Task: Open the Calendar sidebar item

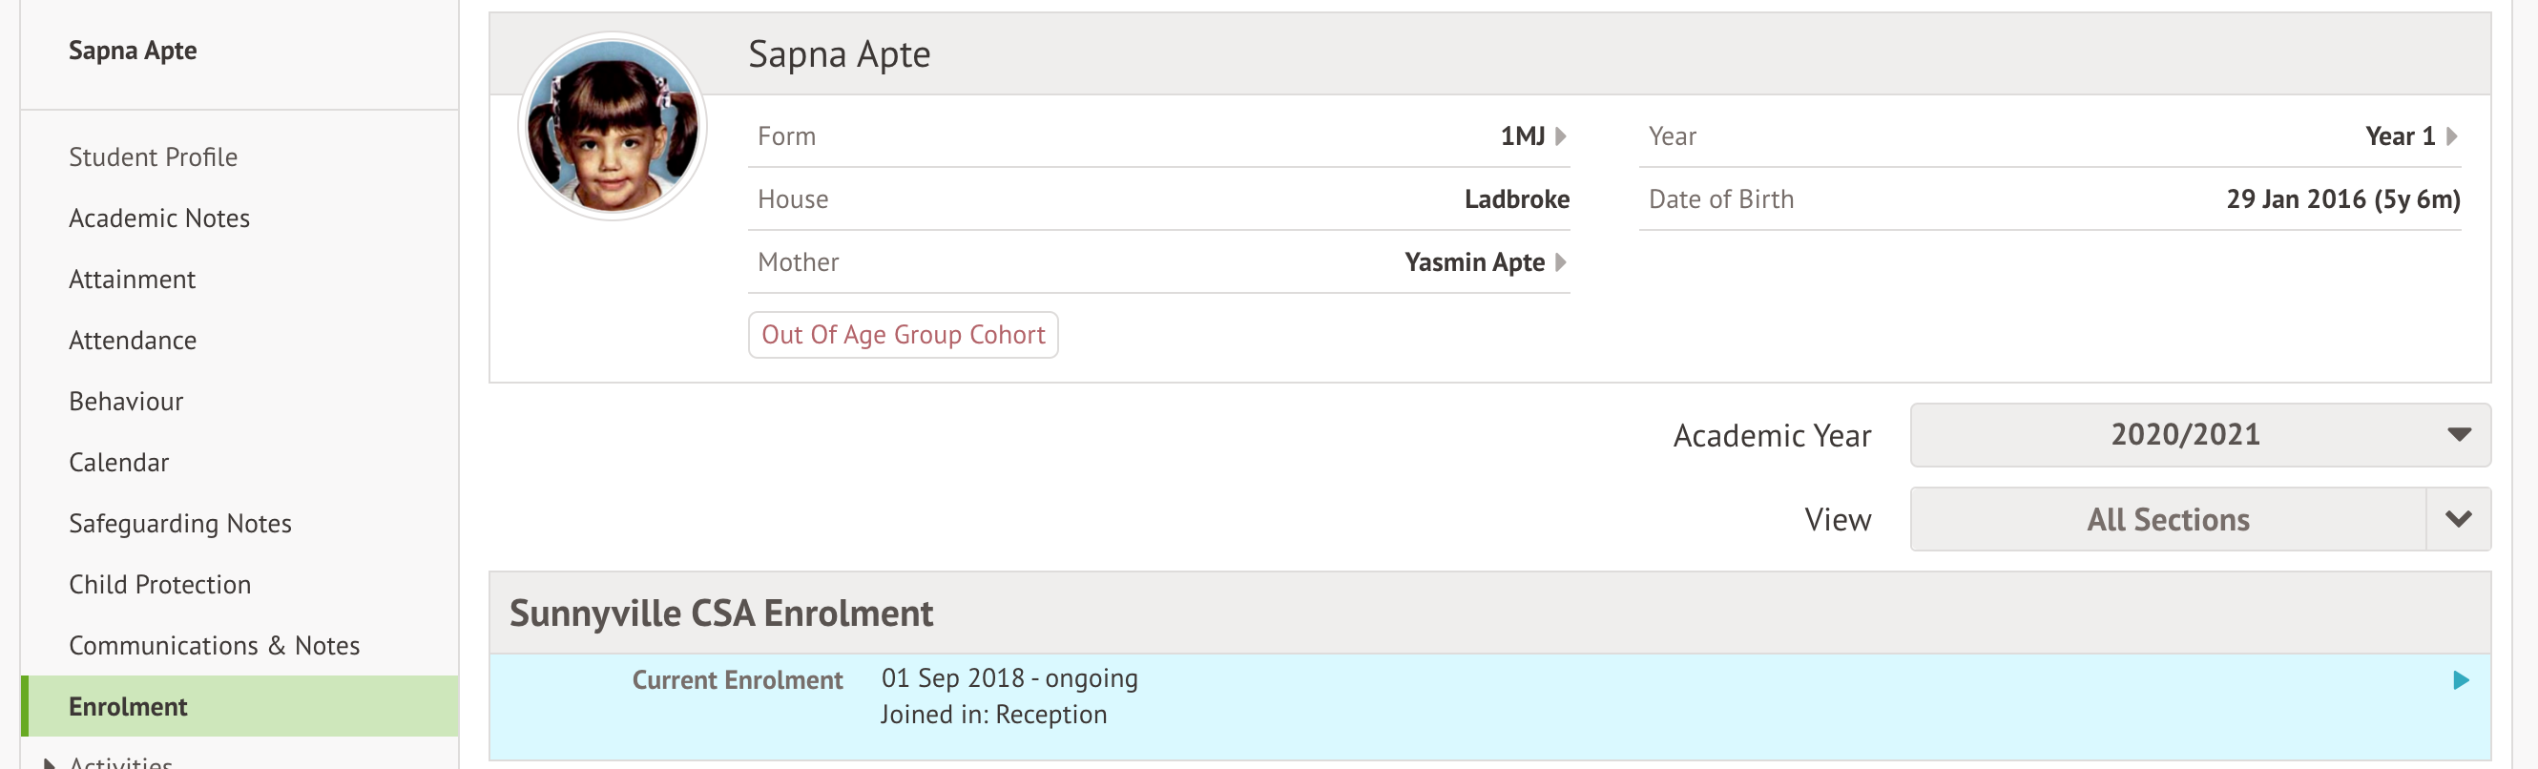Action: (118, 462)
